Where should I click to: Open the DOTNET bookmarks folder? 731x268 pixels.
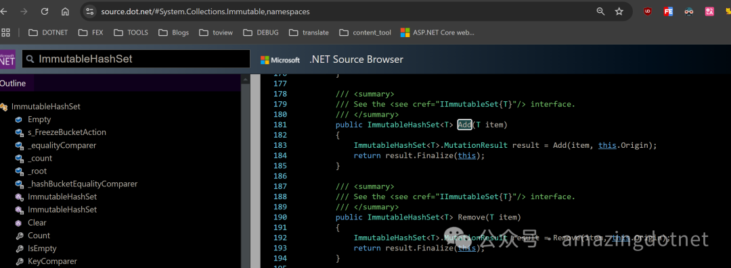click(x=48, y=32)
